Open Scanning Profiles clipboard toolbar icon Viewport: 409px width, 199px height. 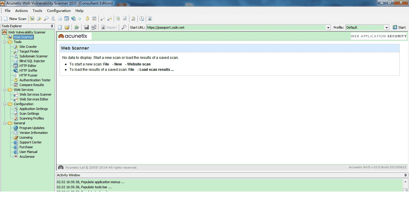click(x=133, y=19)
